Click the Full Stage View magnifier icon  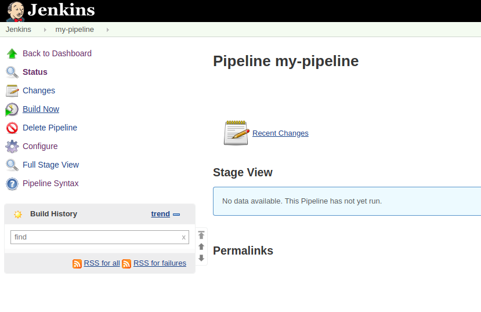pos(12,165)
